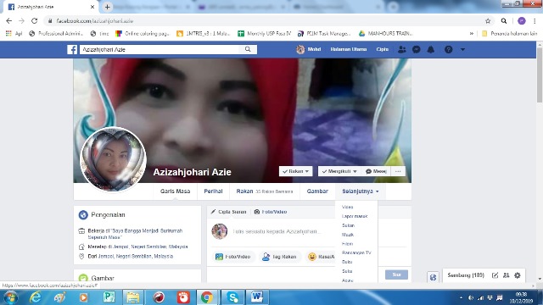Open MANHOURS TRAIN bookmark
The width and height of the screenshot is (543, 305).
[x=385, y=34]
